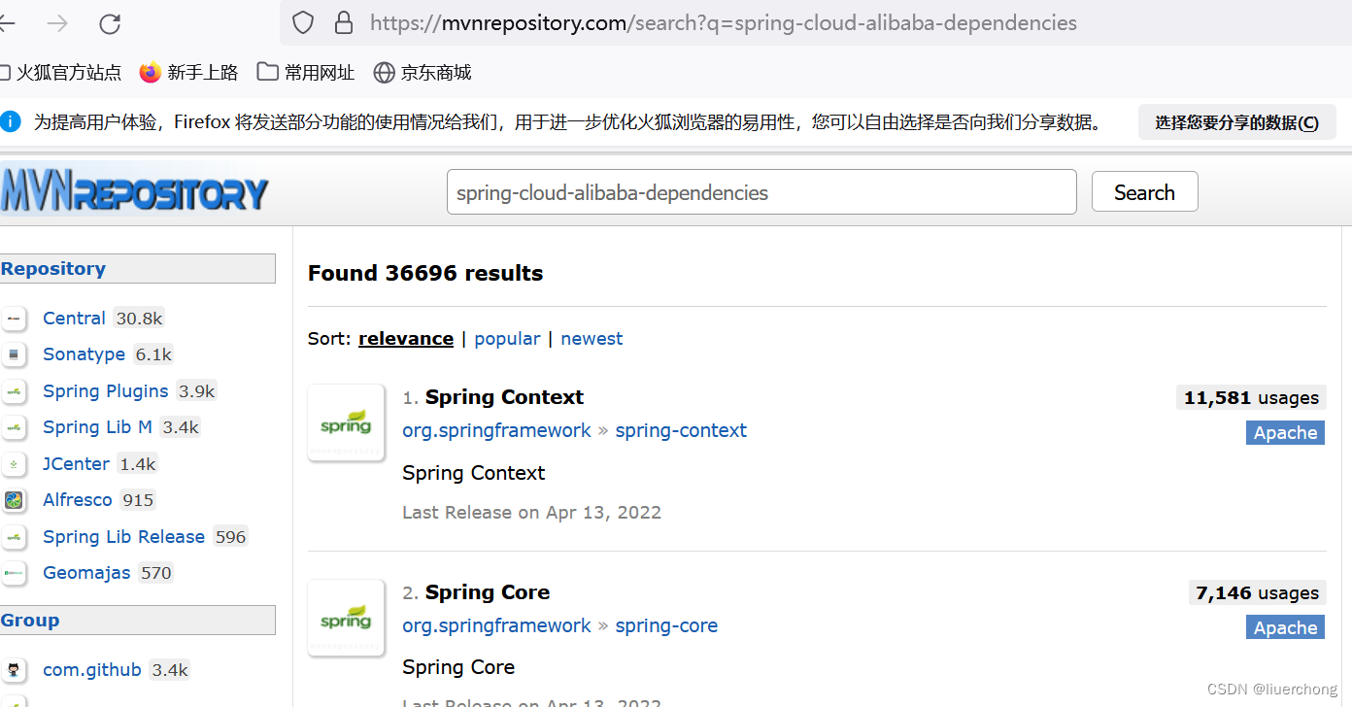Click the Geomajas repository icon
Image resolution: width=1352 pixels, height=707 pixels.
click(x=14, y=573)
